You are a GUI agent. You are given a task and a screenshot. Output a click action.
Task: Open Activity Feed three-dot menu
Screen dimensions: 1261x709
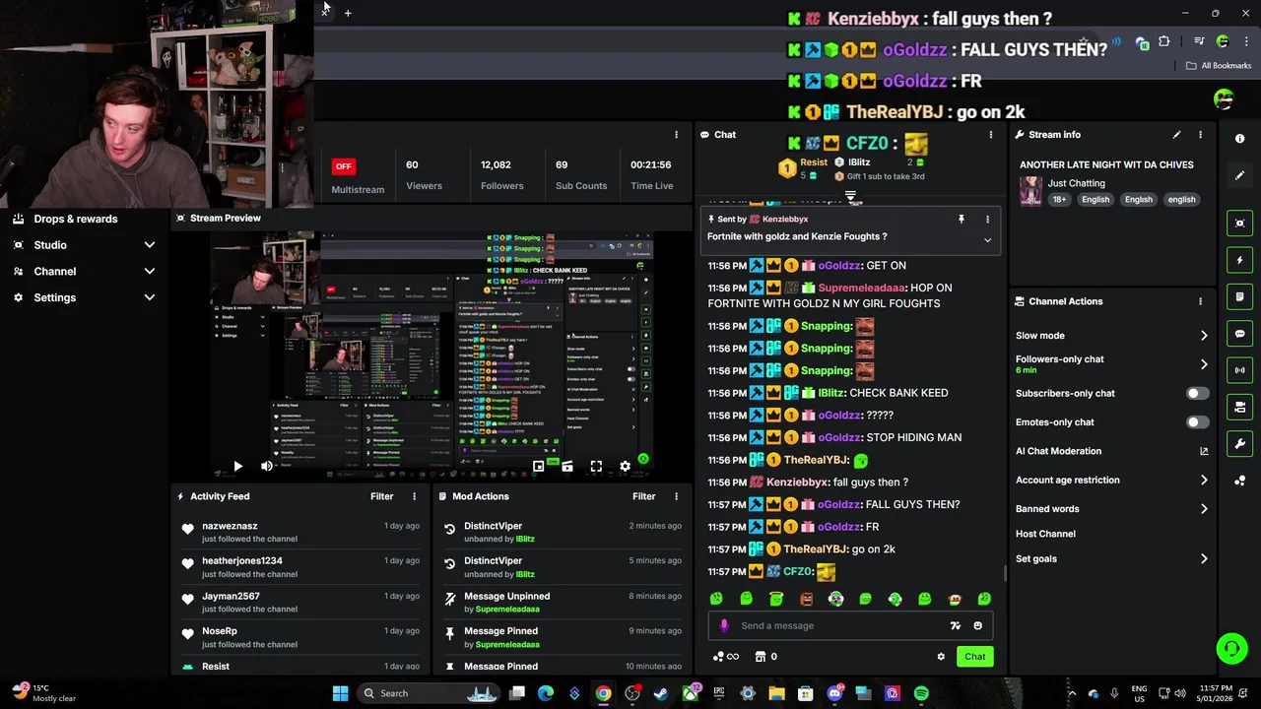(414, 496)
